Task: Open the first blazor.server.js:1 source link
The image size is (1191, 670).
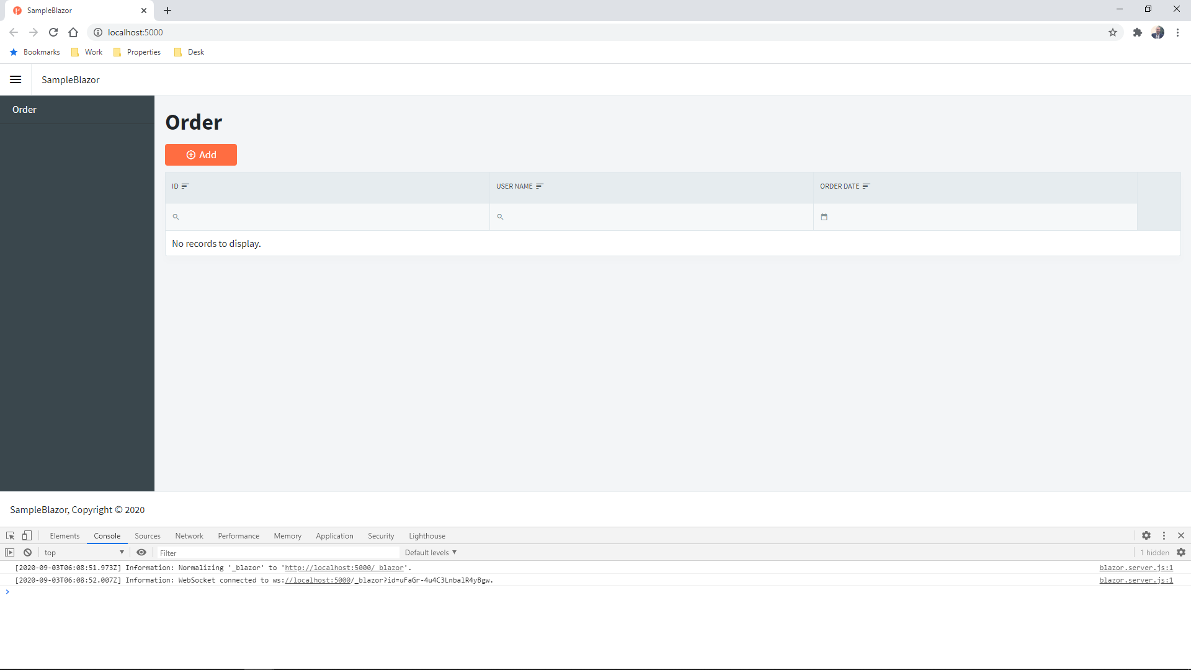Action: pos(1136,568)
